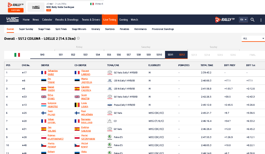
Task: Switch to the Stage Times tab
Action: point(44,29)
